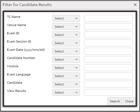Click the Search button
The height and width of the screenshot is (112, 140).
[x=115, y=101]
